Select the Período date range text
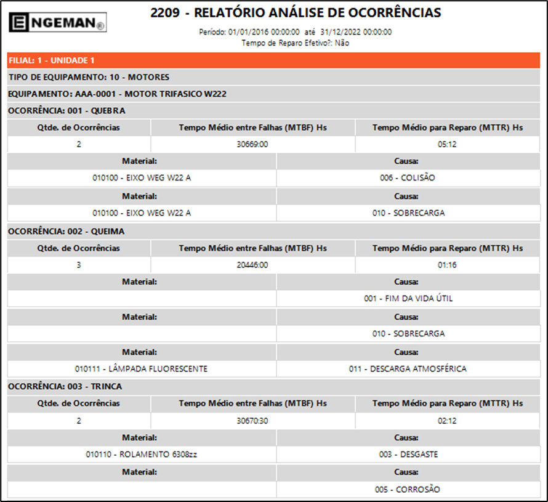This screenshot has width=548, height=502. [x=296, y=32]
